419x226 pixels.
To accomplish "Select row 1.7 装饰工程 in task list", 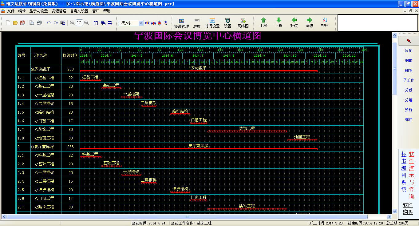I will click(x=48, y=130).
